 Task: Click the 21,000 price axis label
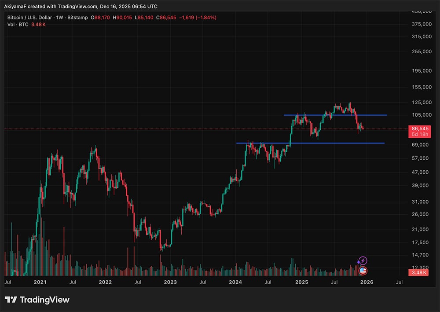pyautogui.click(x=420, y=229)
